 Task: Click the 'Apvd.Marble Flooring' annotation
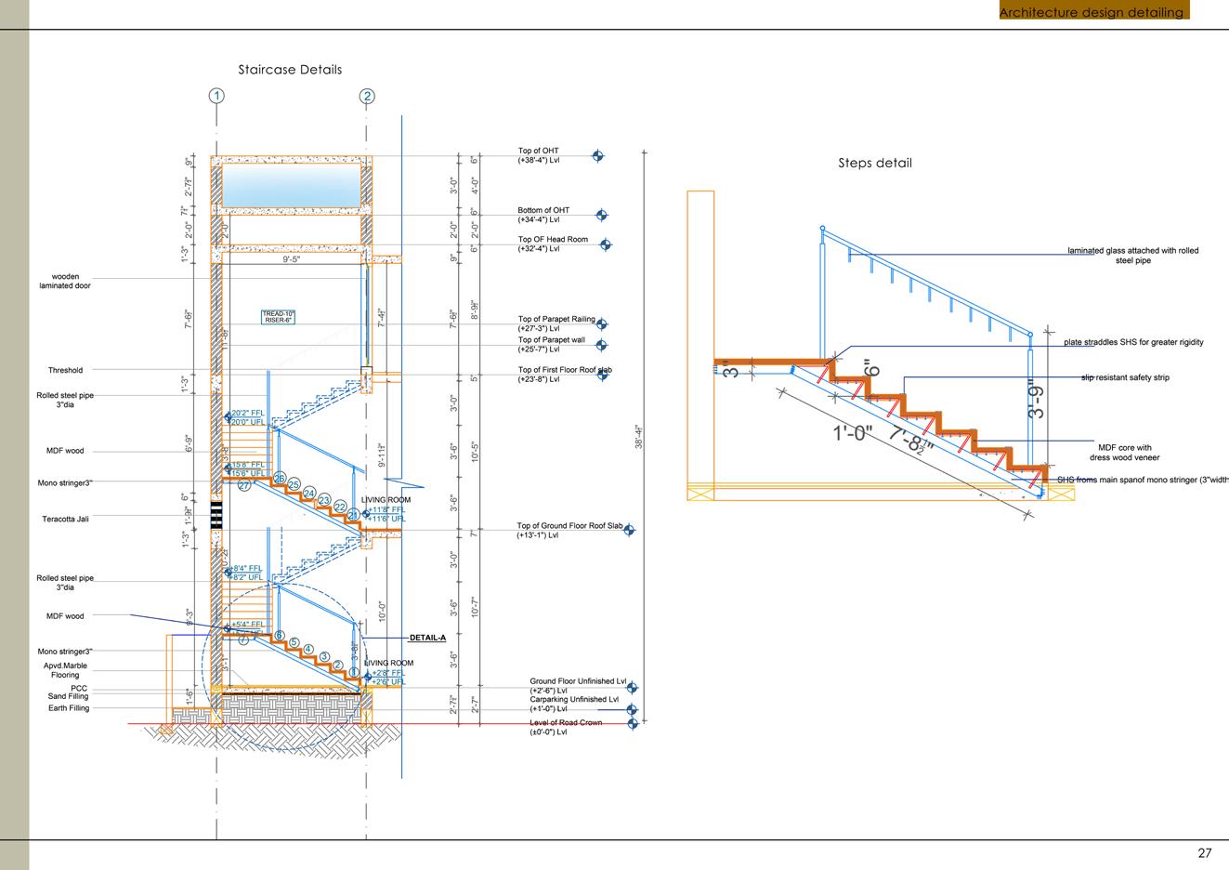point(65,670)
